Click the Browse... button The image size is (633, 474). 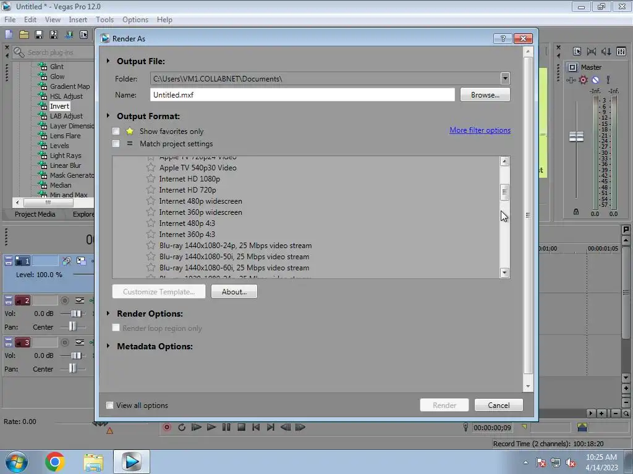485,94
